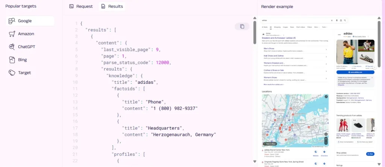Image resolution: width=385 pixels, height=167 pixels.
Task: Switch to the Results tab
Action: point(112,6)
